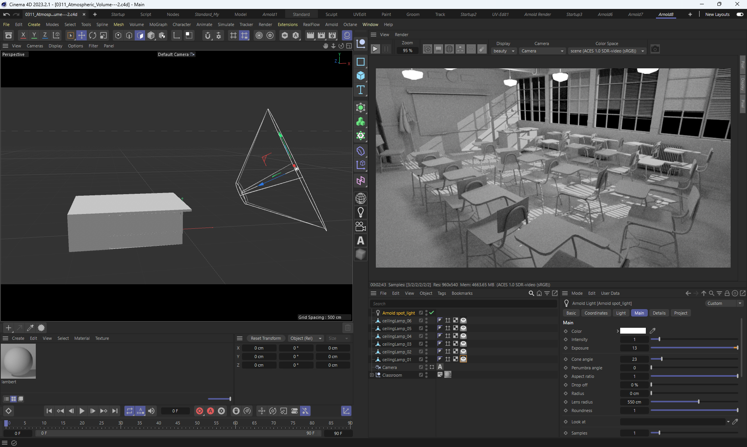Image resolution: width=747 pixels, height=447 pixels.
Task: Open the MoGraph menu
Action: (x=158, y=24)
